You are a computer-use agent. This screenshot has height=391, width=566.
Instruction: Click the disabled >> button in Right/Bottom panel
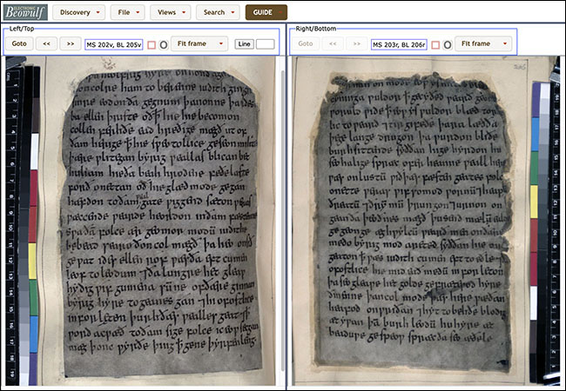coord(357,43)
